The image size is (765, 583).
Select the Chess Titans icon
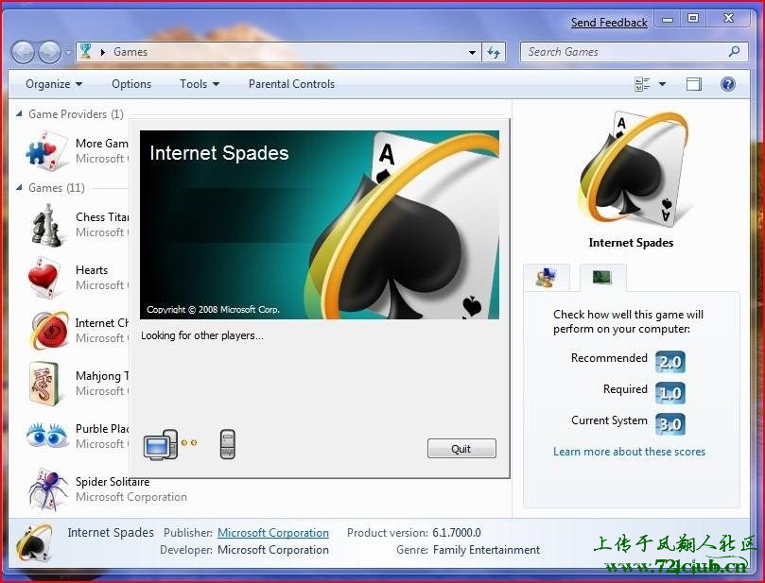47,225
